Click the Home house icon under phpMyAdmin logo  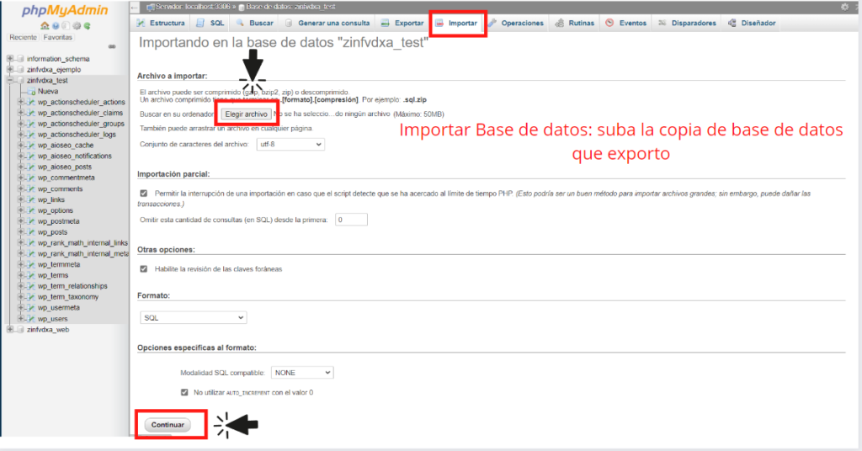coord(45,26)
